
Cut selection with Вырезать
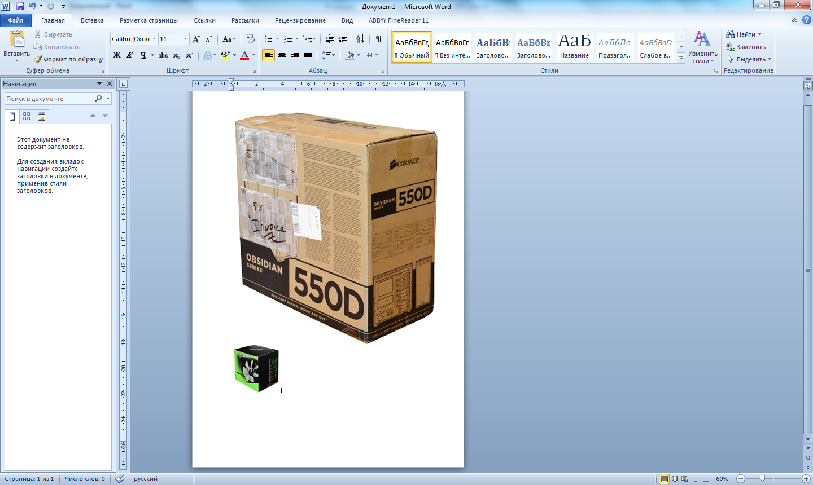[x=54, y=34]
